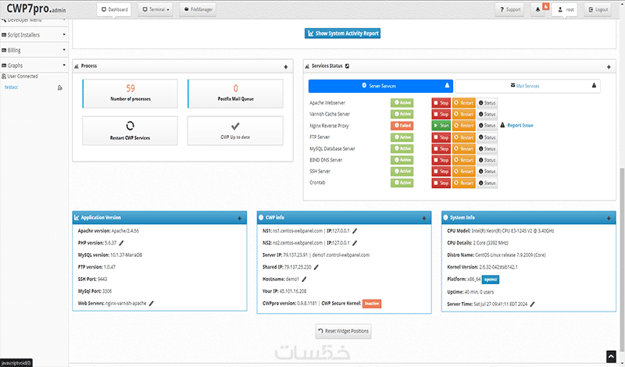This screenshot has width=625, height=367.
Task: Stop the Apache Webserver service
Action: click(x=441, y=103)
